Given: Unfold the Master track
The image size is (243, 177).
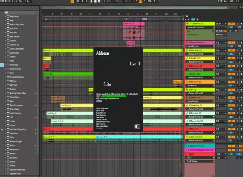Looking at the screenshot, I should [186, 154].
